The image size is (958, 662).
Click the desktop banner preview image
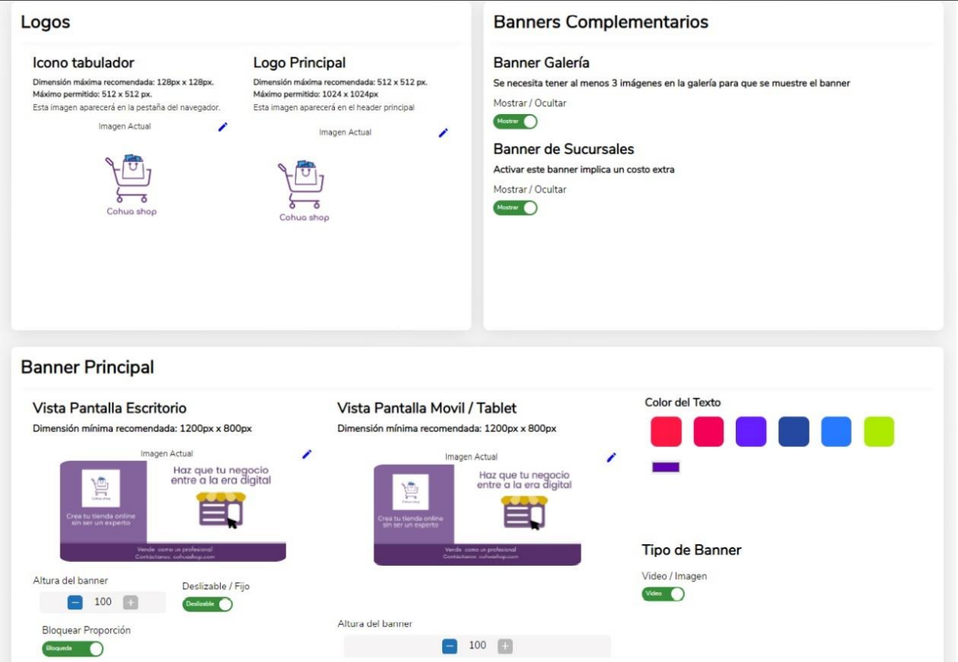click(x=173, y=511)
